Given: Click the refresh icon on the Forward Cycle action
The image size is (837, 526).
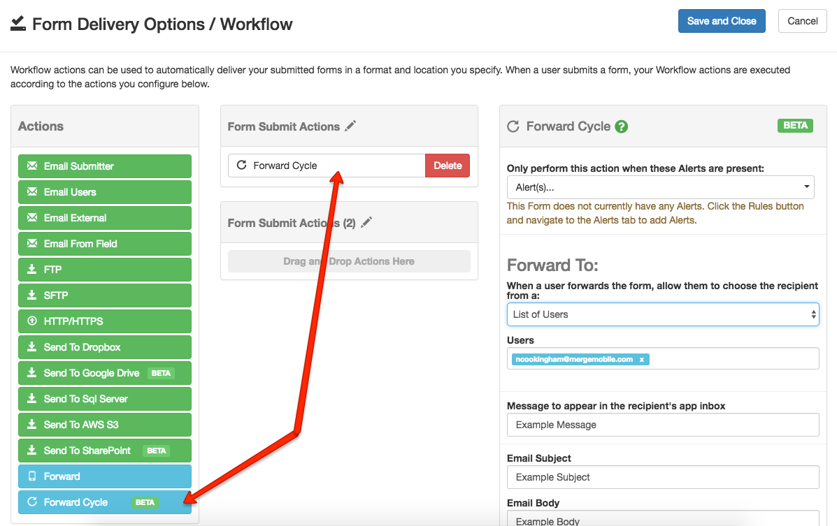Looking at the screenshot, I should [x=31, y=502].
